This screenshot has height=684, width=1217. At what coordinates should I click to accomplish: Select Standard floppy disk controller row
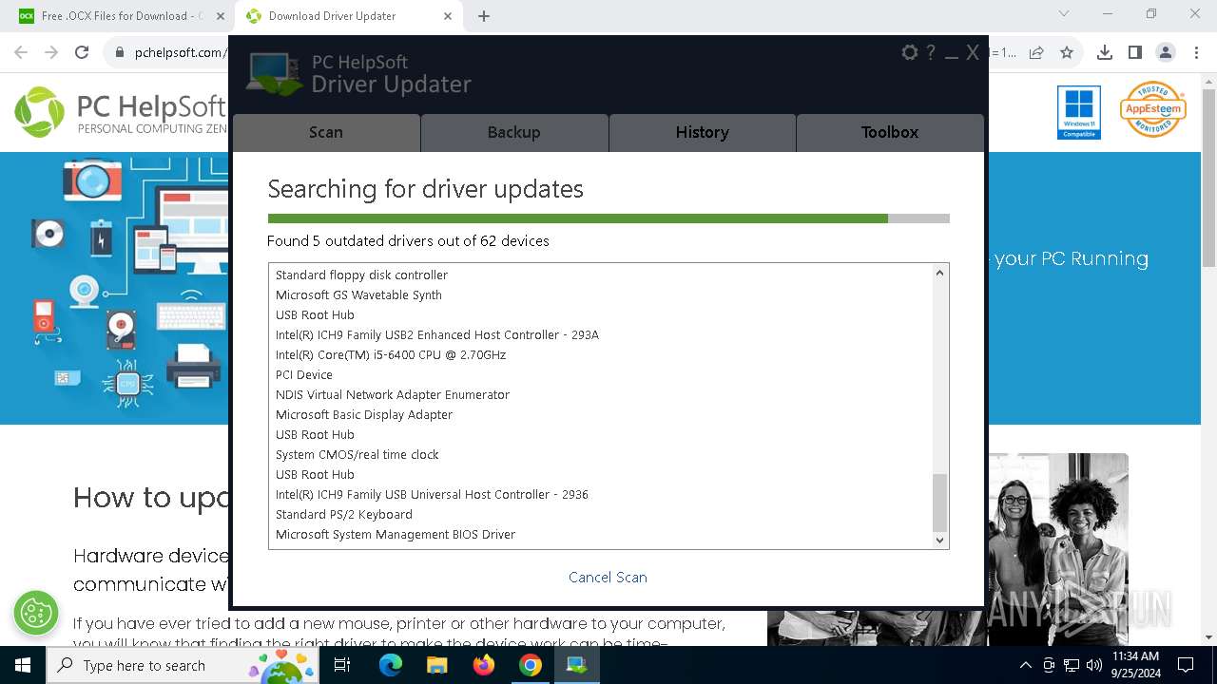pos(601,275)
